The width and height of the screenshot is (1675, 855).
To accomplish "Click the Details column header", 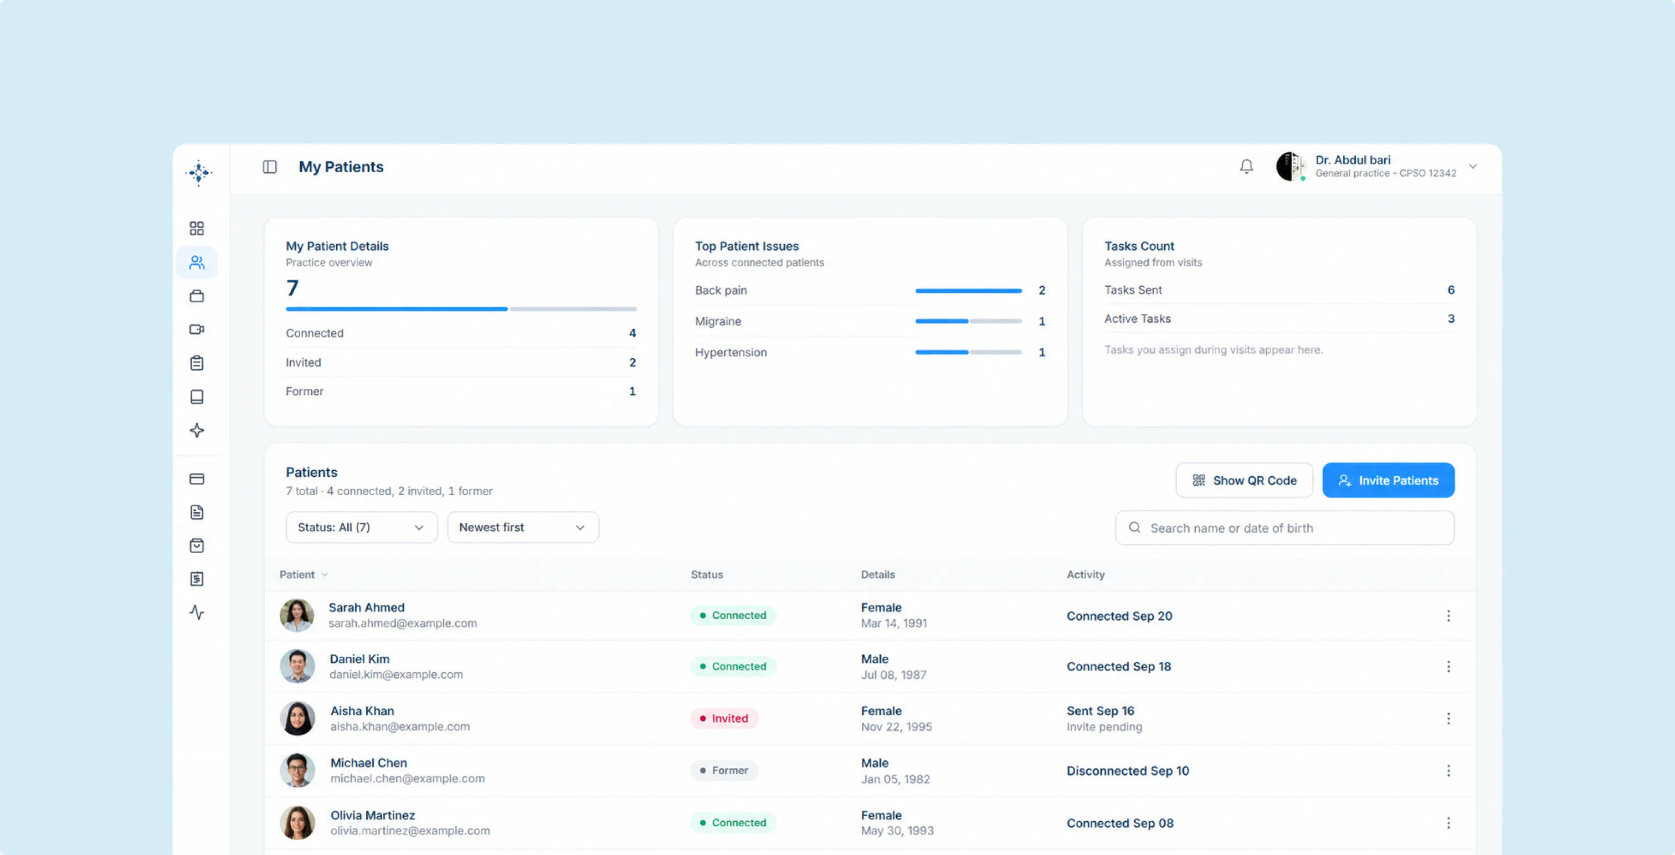I will pyautogui.click(x=877, y=575).
